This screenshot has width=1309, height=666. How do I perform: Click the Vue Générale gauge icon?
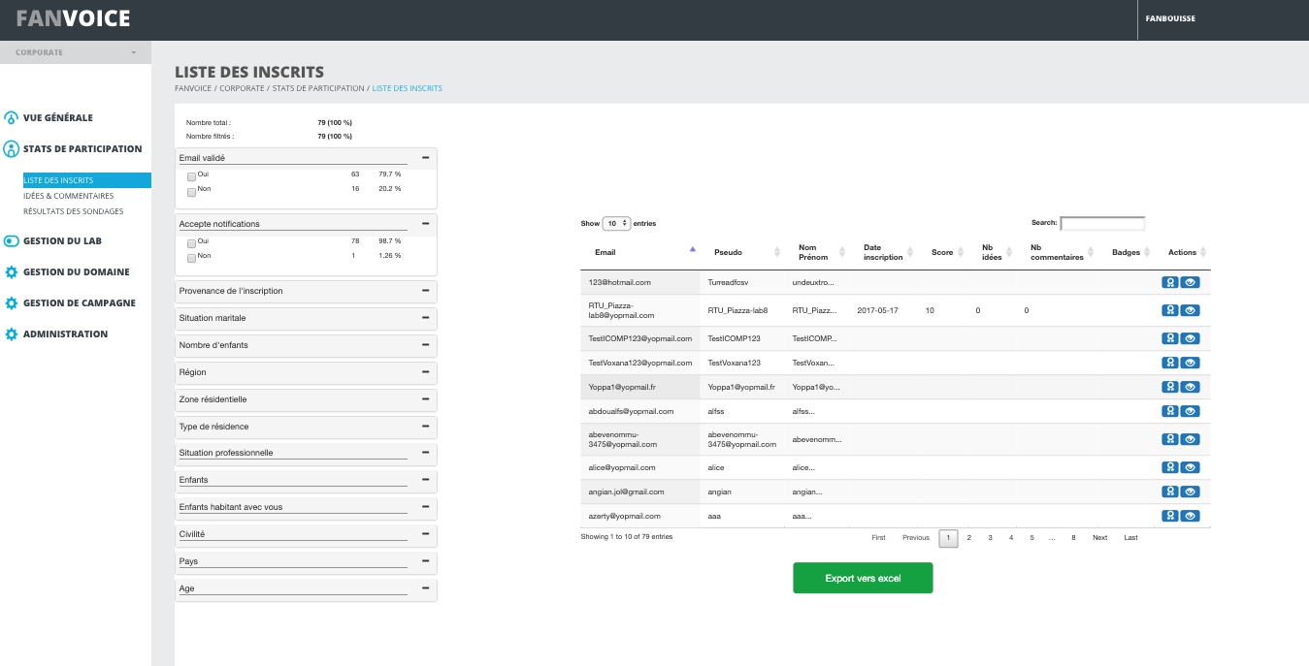click(12, 118)
